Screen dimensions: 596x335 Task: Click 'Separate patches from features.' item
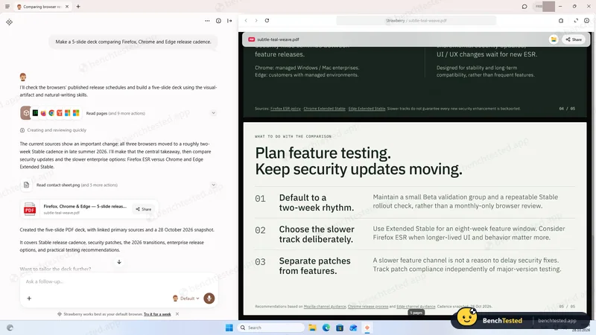click(314, 266)
